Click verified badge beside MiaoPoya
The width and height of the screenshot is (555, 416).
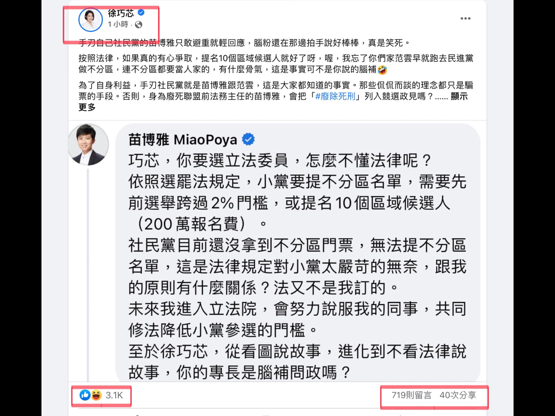click(248, 139)
